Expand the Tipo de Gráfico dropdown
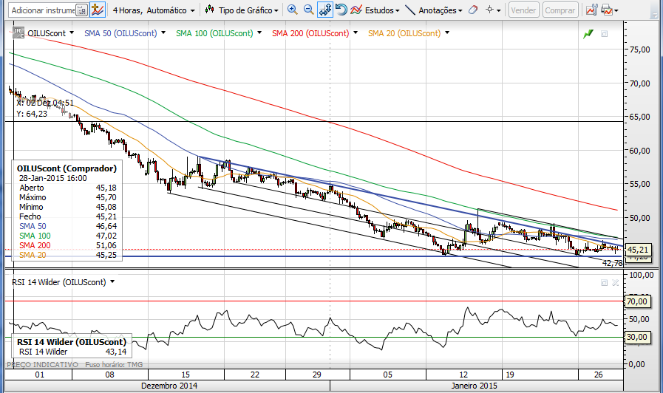The height and width of the screenshot is (393, 663). (x=242, y=10)
